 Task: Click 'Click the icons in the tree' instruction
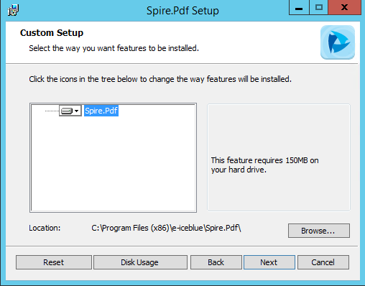[160, 79]
